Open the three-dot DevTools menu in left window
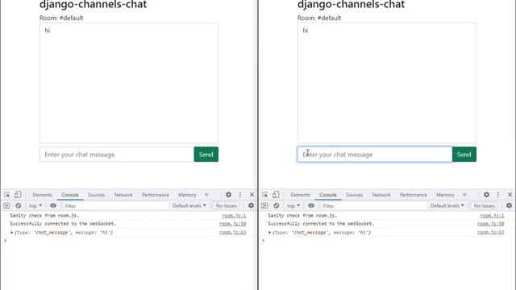516x290 pixels. (x=240, y=195)
